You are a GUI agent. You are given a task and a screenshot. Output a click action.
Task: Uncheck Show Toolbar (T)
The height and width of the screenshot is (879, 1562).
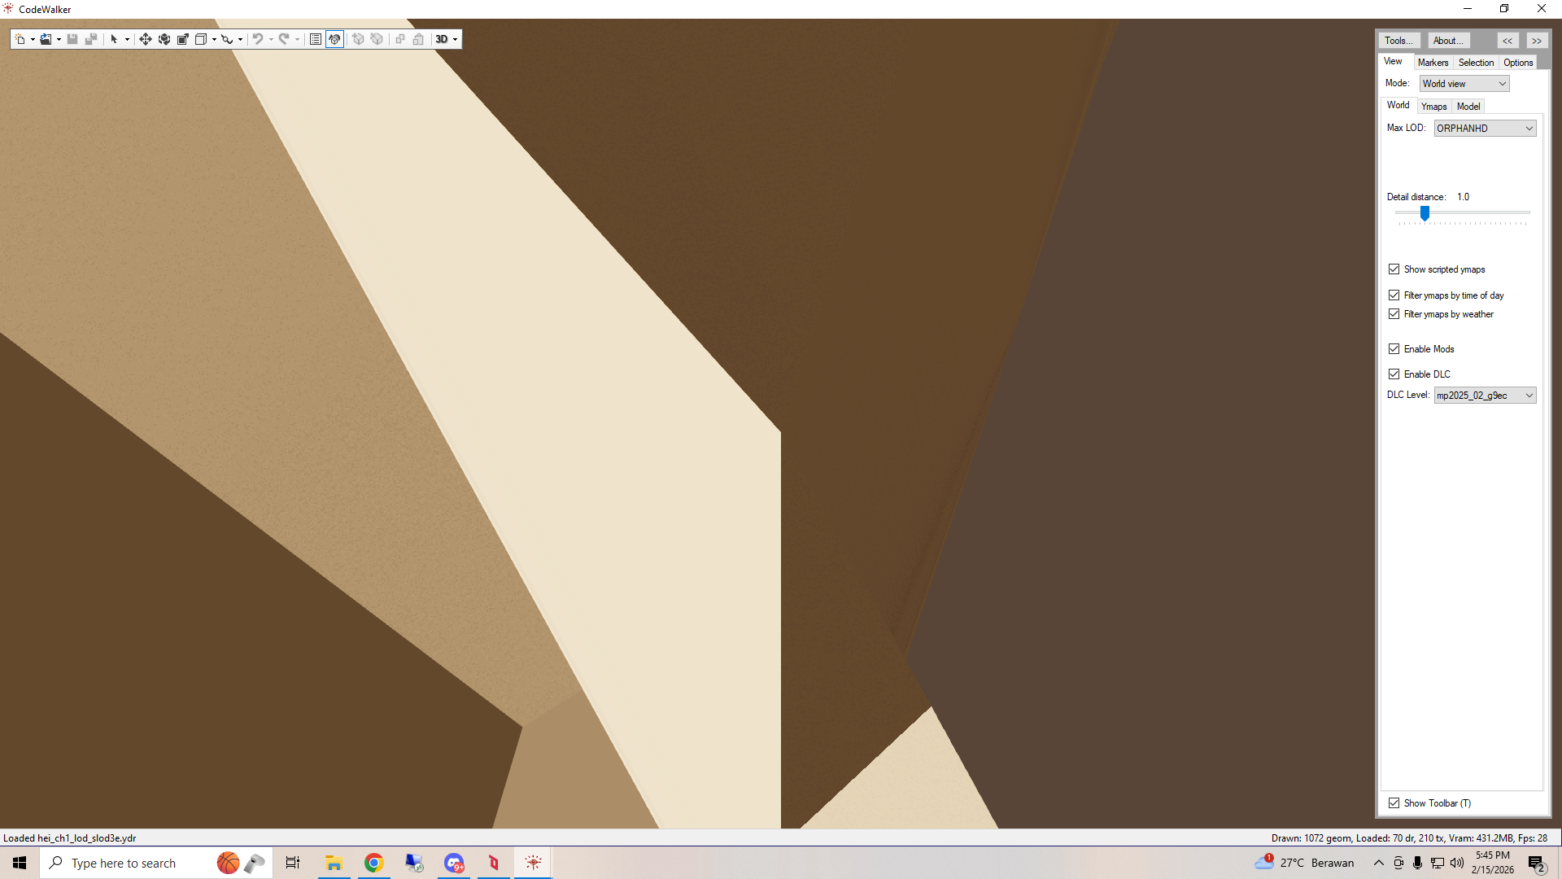[x=1394, y=803]
